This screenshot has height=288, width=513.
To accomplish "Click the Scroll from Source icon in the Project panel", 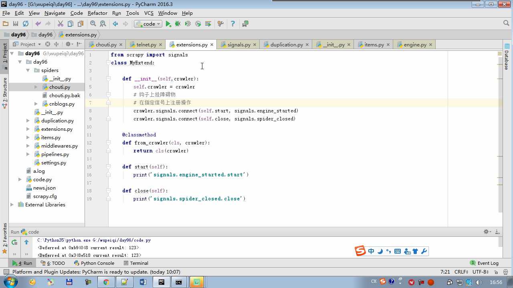I will coord(48,44).
